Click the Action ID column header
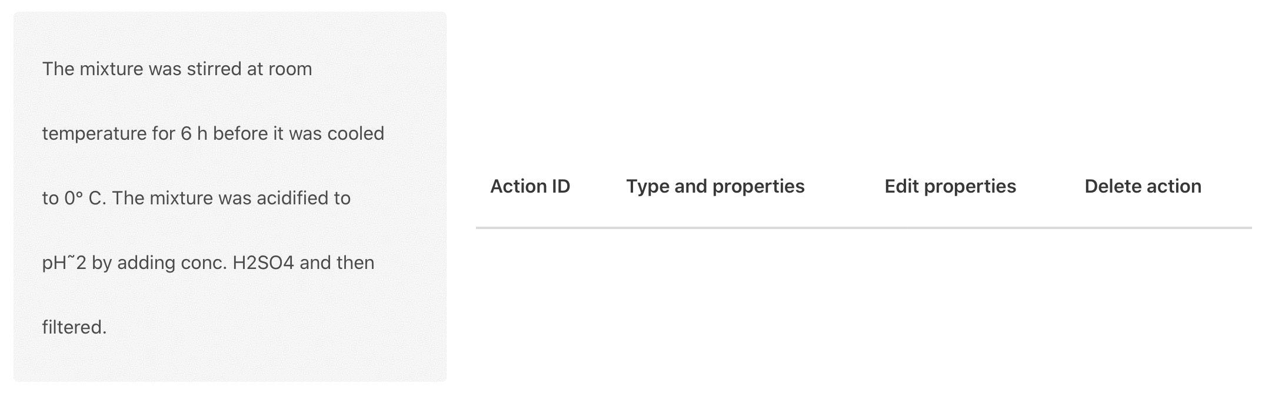This screenshot has height=397, width=1265. [x=530, y=186]
